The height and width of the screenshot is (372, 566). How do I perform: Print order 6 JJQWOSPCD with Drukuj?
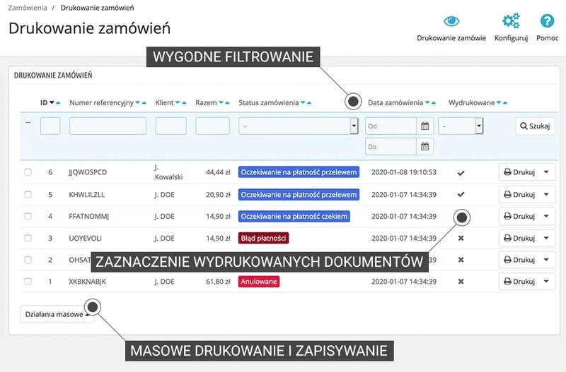tap(519, 172)
